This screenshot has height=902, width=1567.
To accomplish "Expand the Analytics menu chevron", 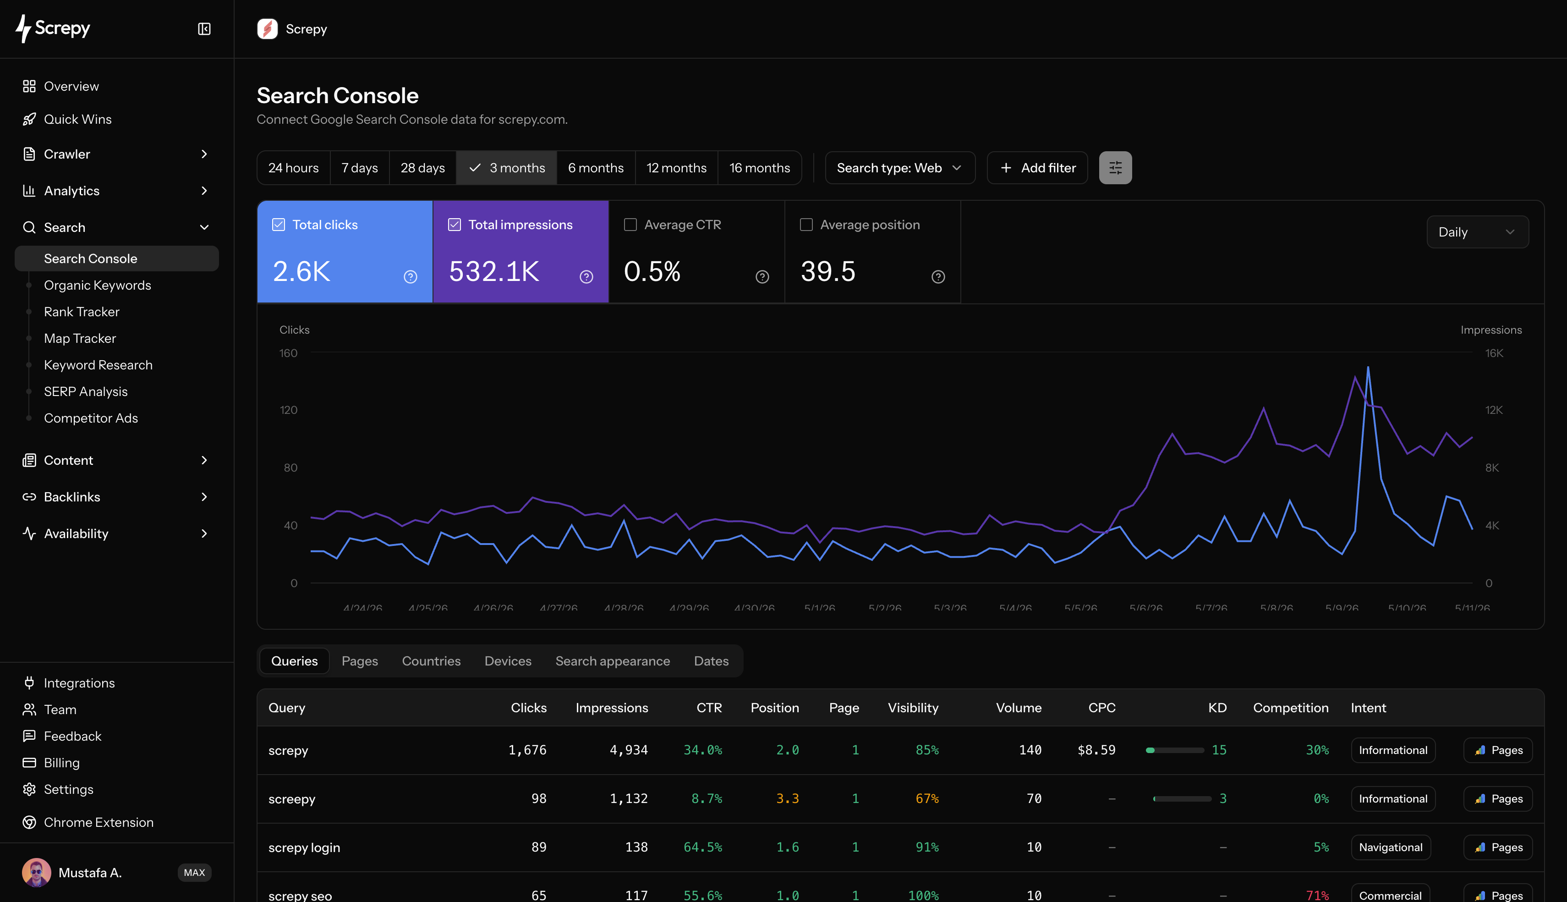I will tap(204, 191).
